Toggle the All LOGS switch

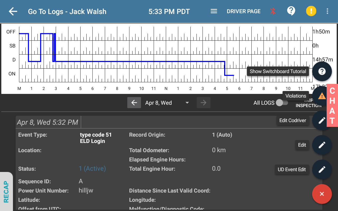point(282,103)
